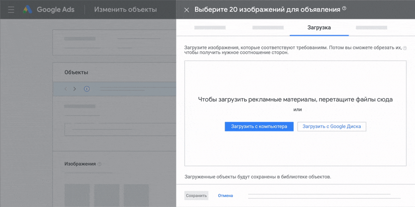
Task: Switch to the Загрузка tab
Action: pos(319,27)
